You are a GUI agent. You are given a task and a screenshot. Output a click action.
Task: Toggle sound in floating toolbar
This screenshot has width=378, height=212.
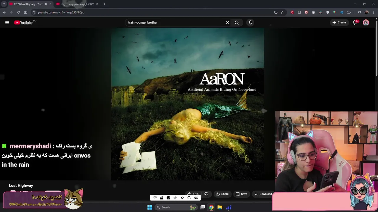(x=175, y=198)
